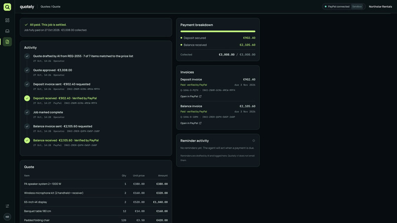Click the green check beside Balance received

click(27, 140)
